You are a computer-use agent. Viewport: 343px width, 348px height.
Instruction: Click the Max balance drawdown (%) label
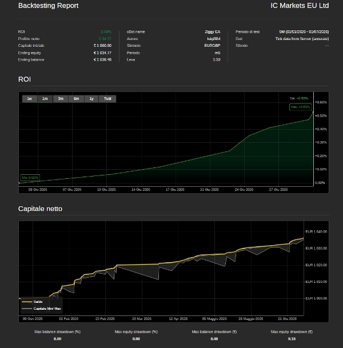[58, 332]
